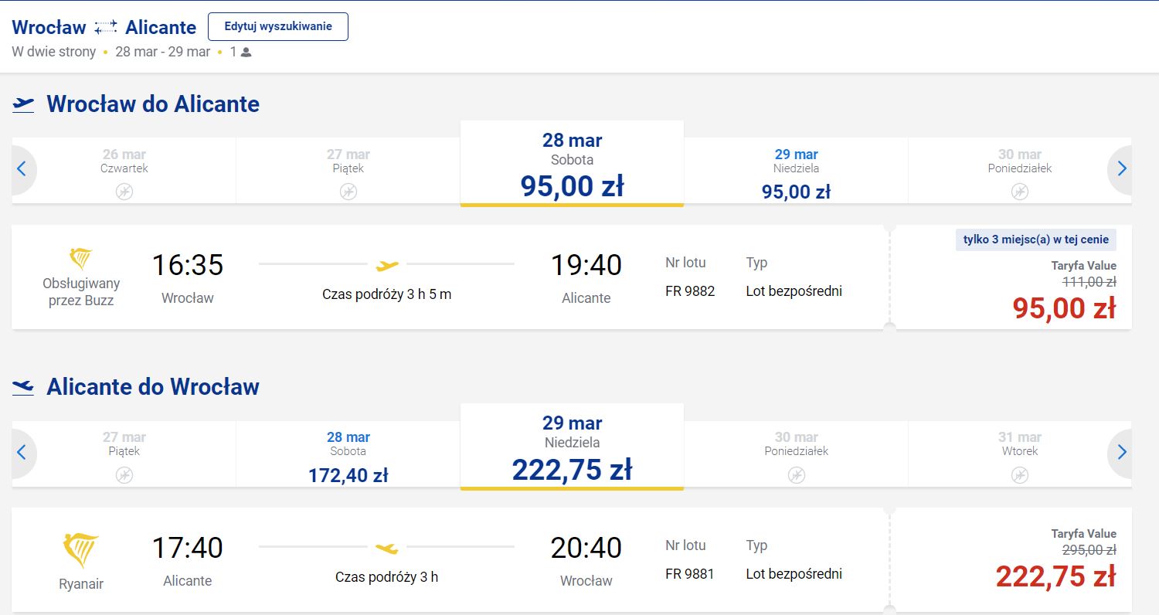
Task: Show earlier outbound dates with the left arrow
Action: 22,169
